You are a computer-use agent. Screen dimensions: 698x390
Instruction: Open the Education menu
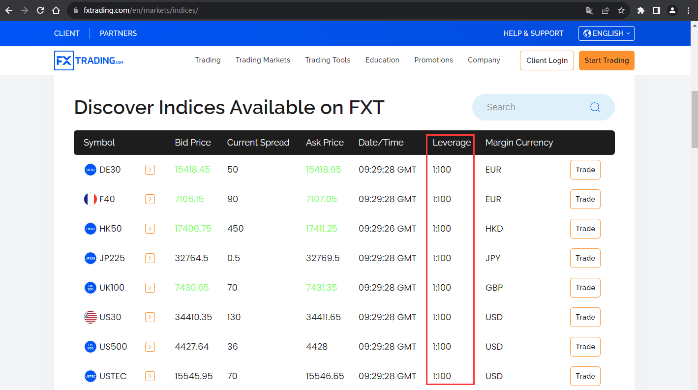click(382, 60)
